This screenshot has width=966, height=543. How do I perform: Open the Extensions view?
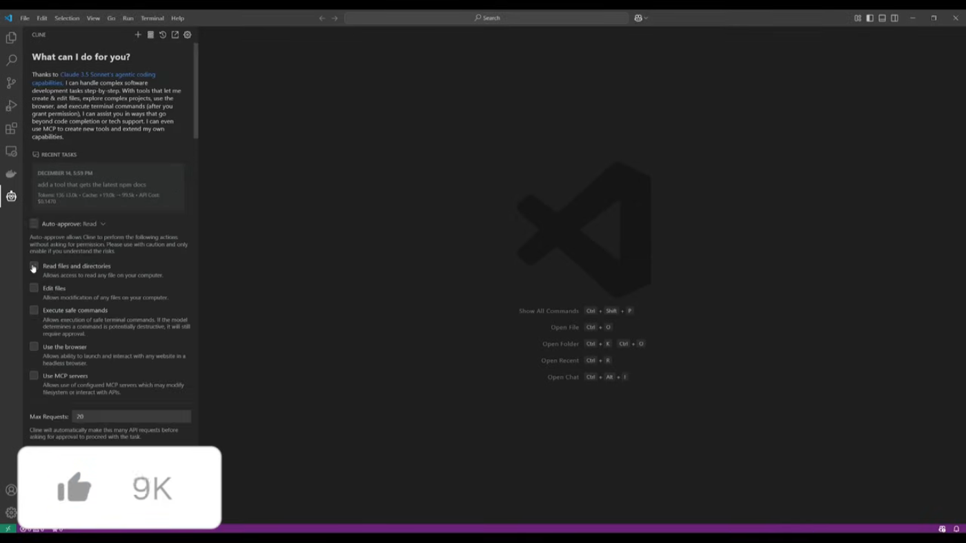[x=11, y=128]
